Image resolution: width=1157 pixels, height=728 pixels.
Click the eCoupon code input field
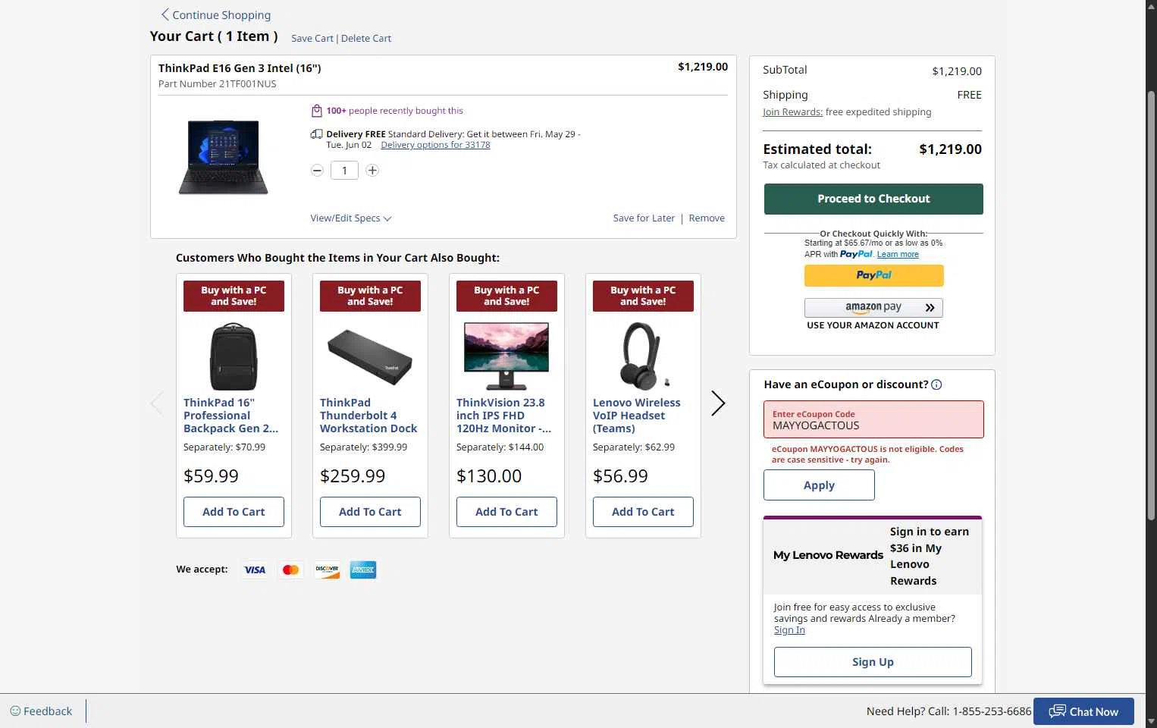click(x=873, y=419)
